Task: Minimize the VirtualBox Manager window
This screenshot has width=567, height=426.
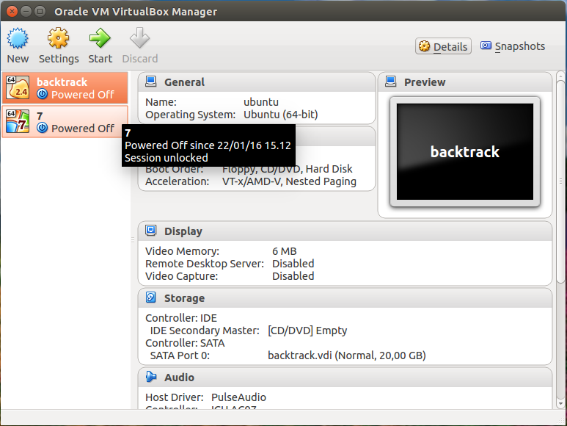Action: [26, 11]
